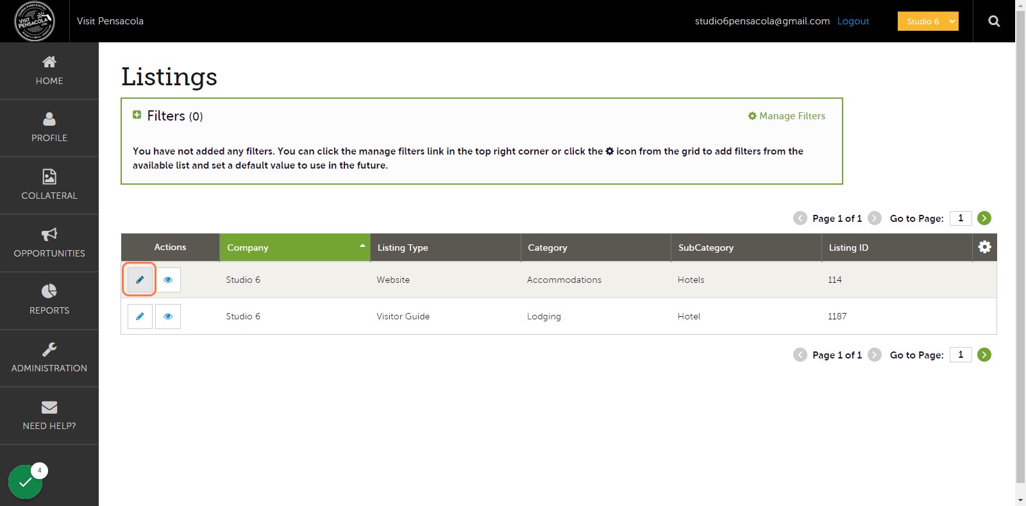Click Manage Filters link

[x=786, y=116]
